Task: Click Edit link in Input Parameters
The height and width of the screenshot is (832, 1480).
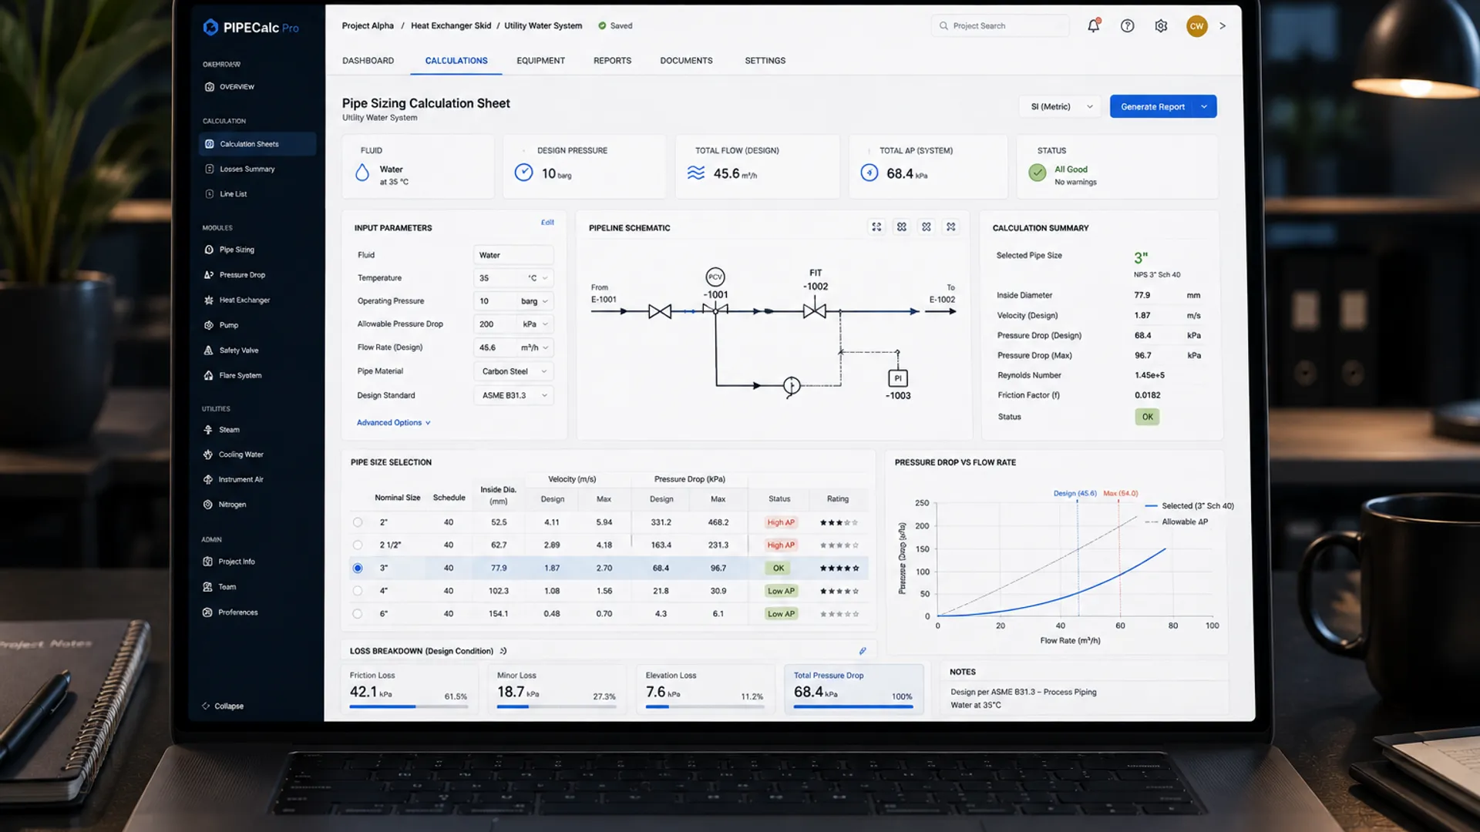Action: [547, 223]
